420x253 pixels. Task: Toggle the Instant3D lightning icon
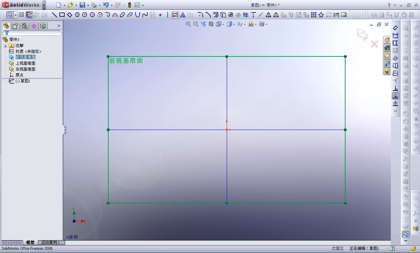click(x=395, y=96)
